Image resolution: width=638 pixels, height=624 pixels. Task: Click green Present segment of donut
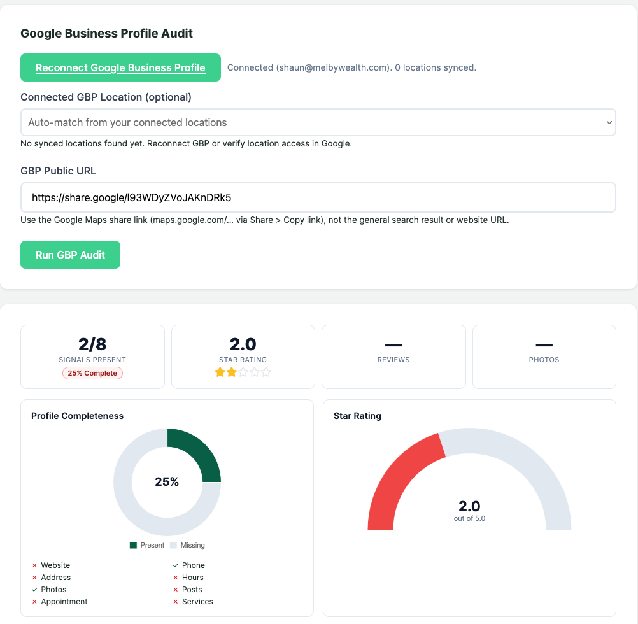tap(199, 451)
